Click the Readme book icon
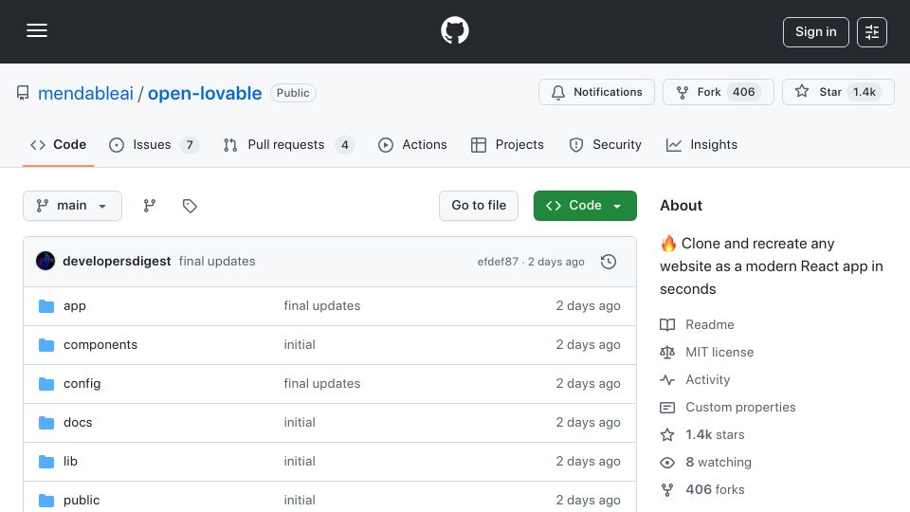This screenshot has height=512, width=910. [x=667, y=324]
